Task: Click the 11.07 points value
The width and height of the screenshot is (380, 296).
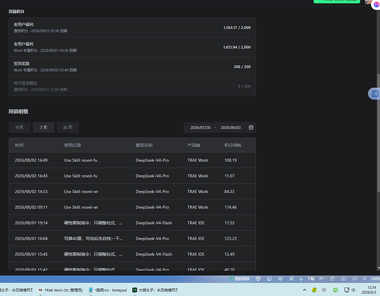Action: tap(229, 176)
